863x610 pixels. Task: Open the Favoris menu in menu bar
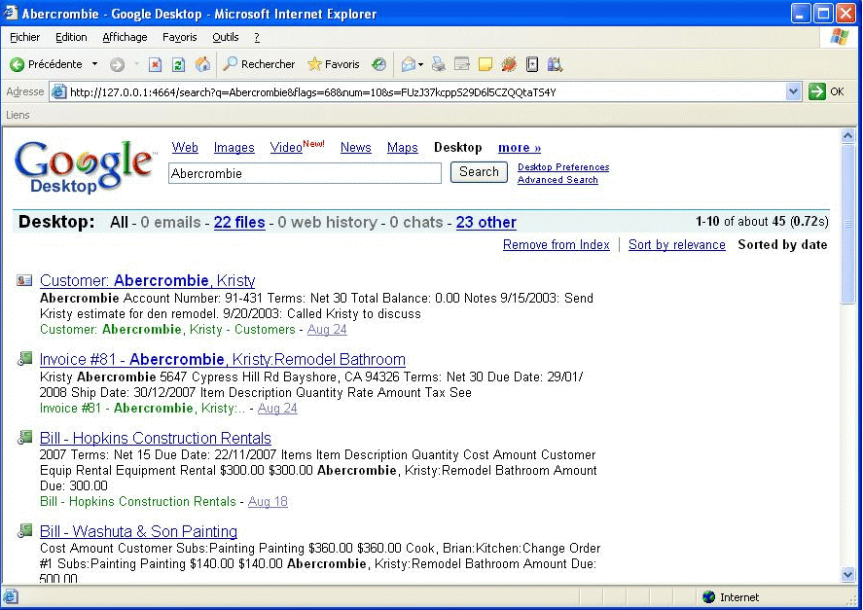click(x=179, y=37)
